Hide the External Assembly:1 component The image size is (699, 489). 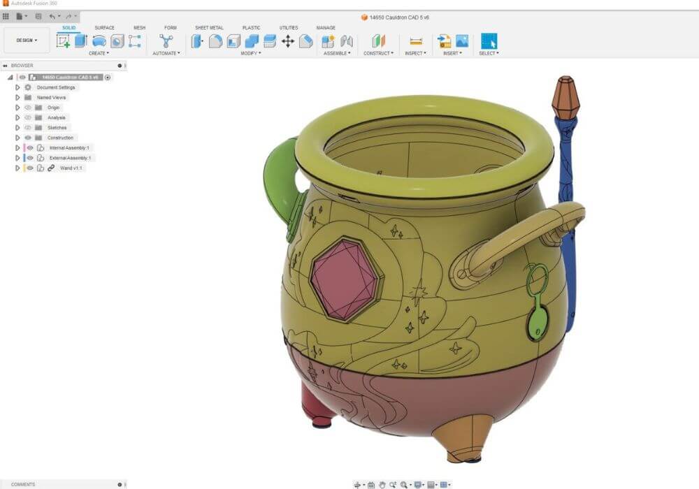tap(30, 158)
